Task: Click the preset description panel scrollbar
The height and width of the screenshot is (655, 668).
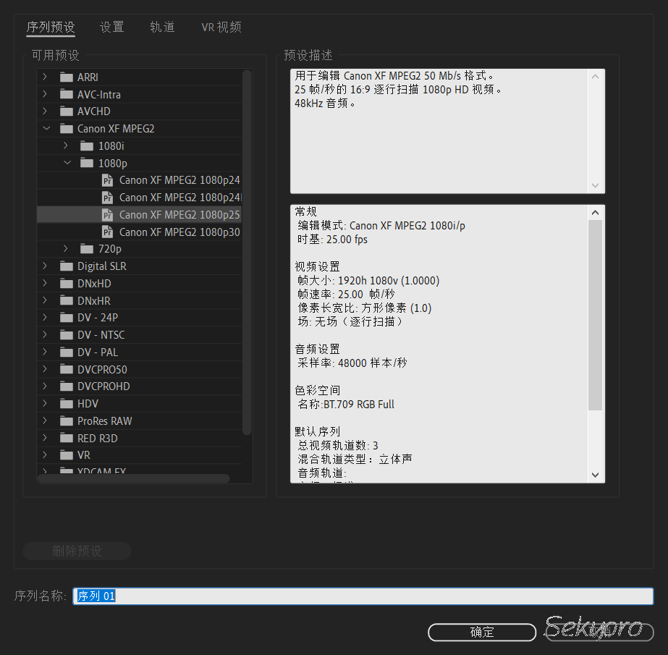Action: point(595,130)
